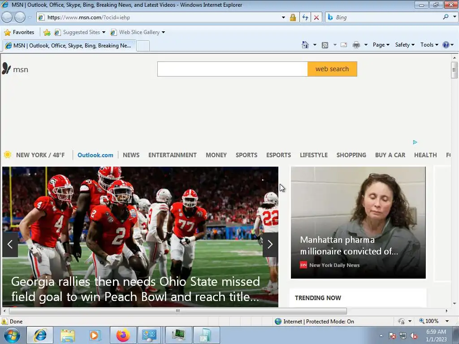Open the Manhattan pharma millionaire story
This screenshot has height=344, width=459.
pyautogui.click(x=358, y=223)
